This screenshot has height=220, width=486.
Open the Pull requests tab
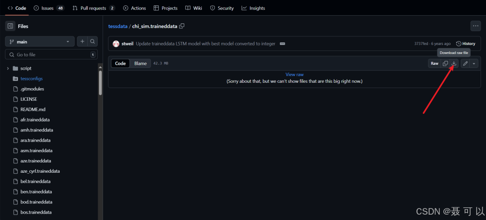tap(94, 8)
